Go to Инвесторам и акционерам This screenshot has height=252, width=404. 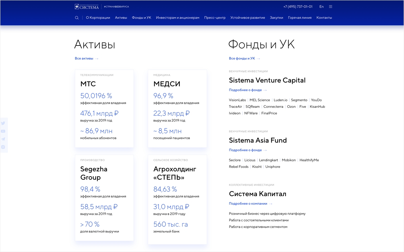(x=178, y=18)
